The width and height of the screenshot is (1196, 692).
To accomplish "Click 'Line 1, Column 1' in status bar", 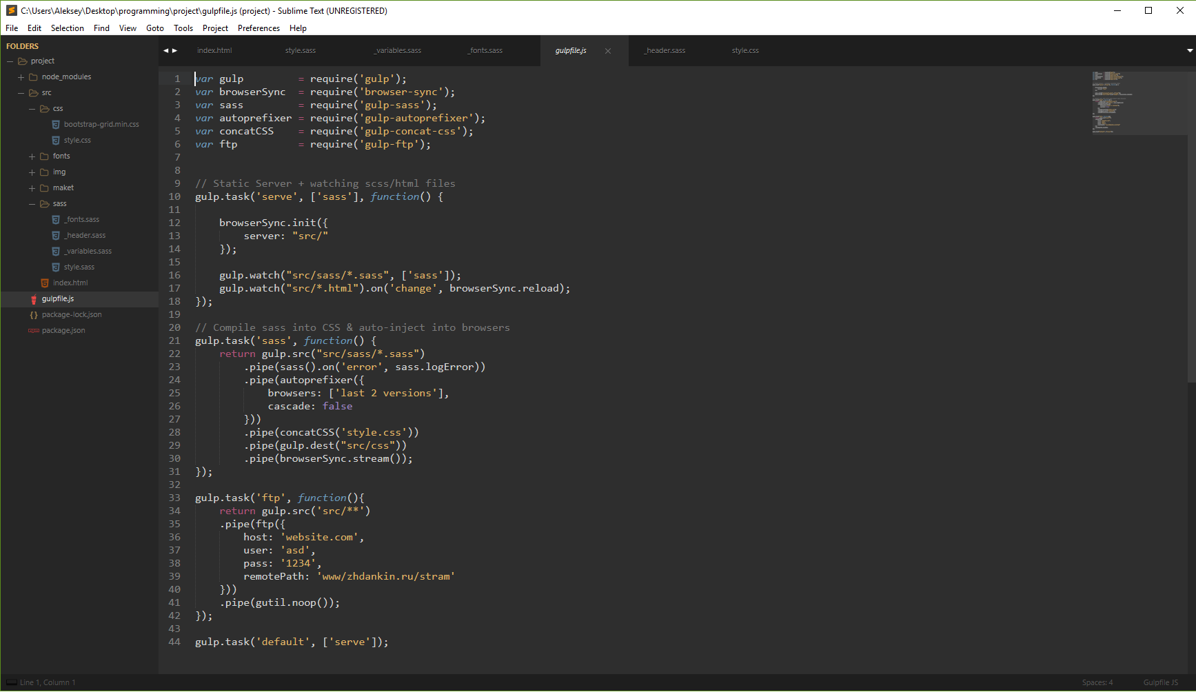I will point(48,682).
